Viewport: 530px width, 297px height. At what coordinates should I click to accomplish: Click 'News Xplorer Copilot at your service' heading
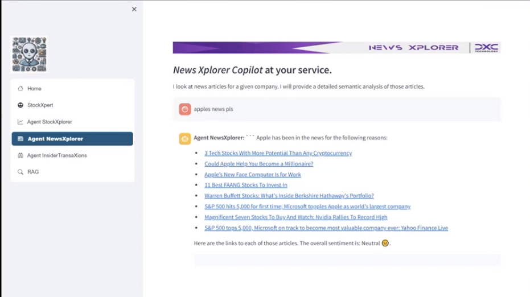click(x=252, y=70)
